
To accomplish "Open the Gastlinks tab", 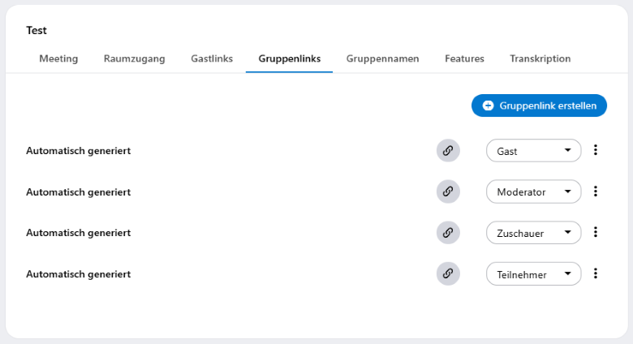I will pyautogui.click(x=212, y=58).
